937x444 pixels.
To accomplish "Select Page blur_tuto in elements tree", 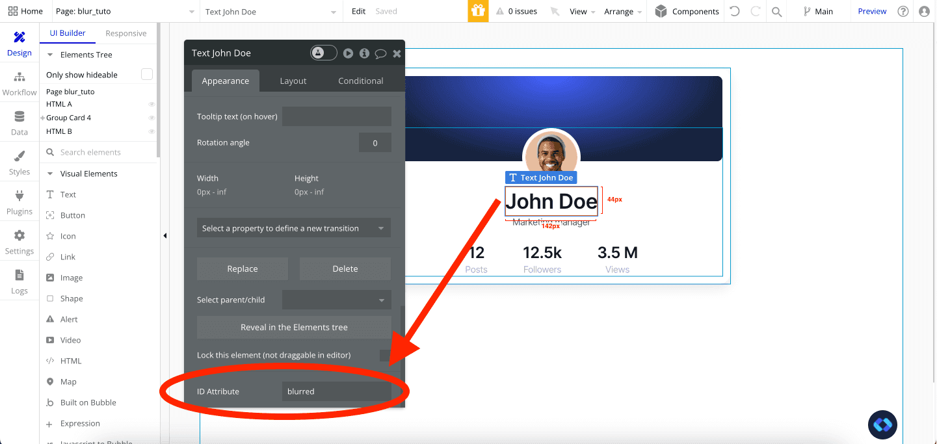I will (70, 92).
